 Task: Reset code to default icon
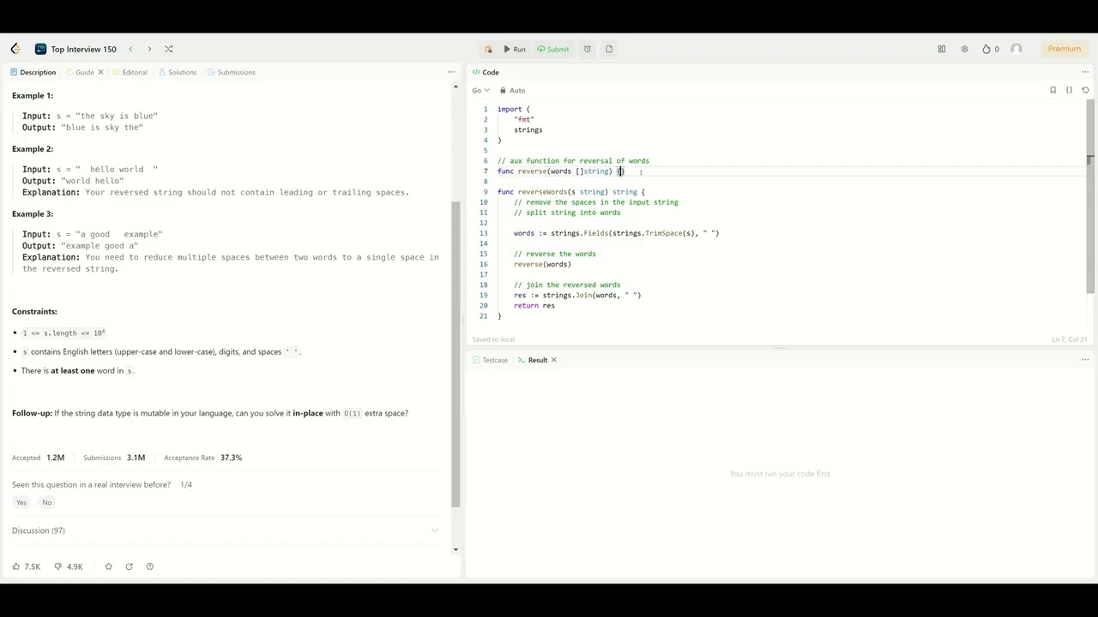[x=1085, y=90]
